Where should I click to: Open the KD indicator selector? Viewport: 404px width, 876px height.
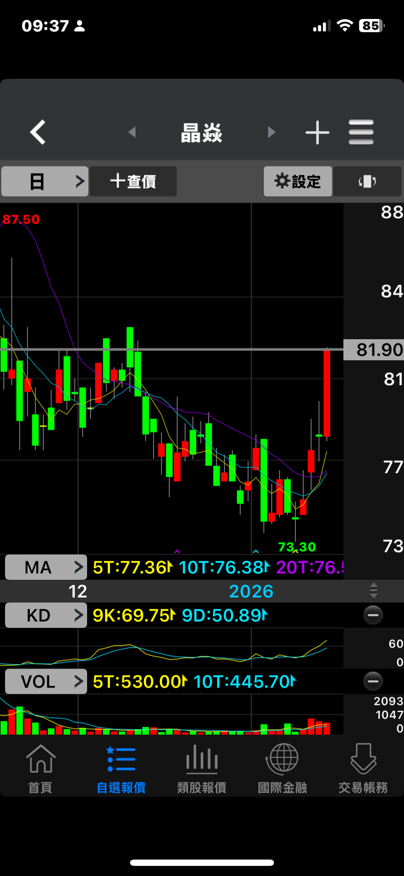coord(46,615)
